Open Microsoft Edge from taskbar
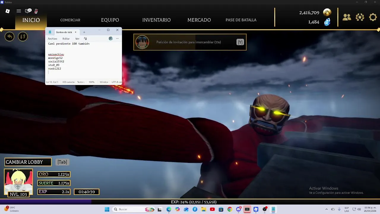 [169, 209]
